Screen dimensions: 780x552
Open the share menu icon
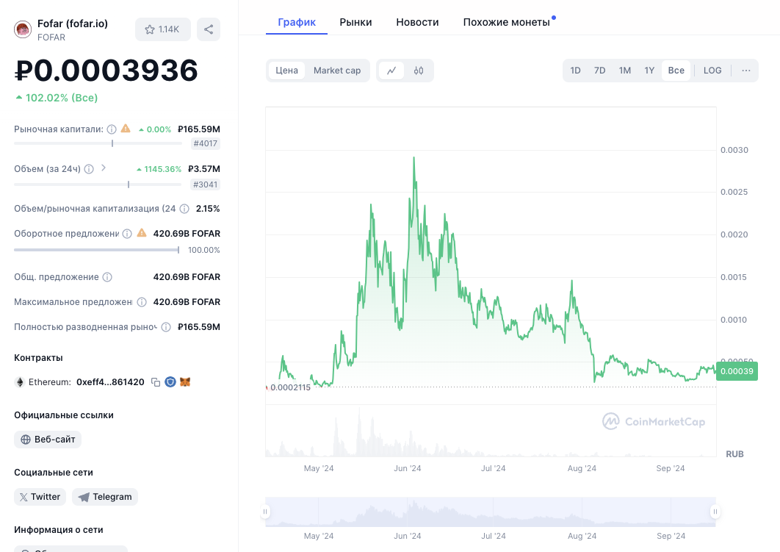(x=209, y=29)
